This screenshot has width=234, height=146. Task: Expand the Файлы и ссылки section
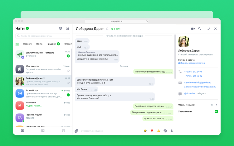click(x=216, y=105)
